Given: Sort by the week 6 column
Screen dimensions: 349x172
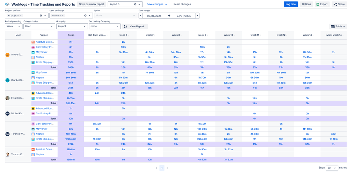Looking at the screenshot, I should [x=123, y=35].
